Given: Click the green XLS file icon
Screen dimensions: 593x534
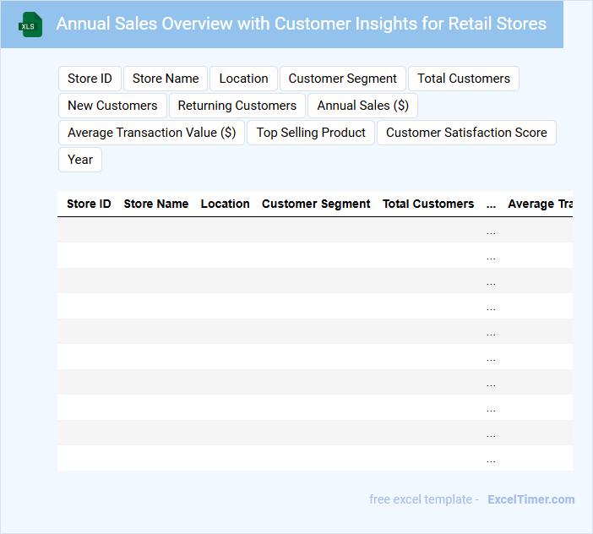Looking at the screenshot, I should [30, 25].
